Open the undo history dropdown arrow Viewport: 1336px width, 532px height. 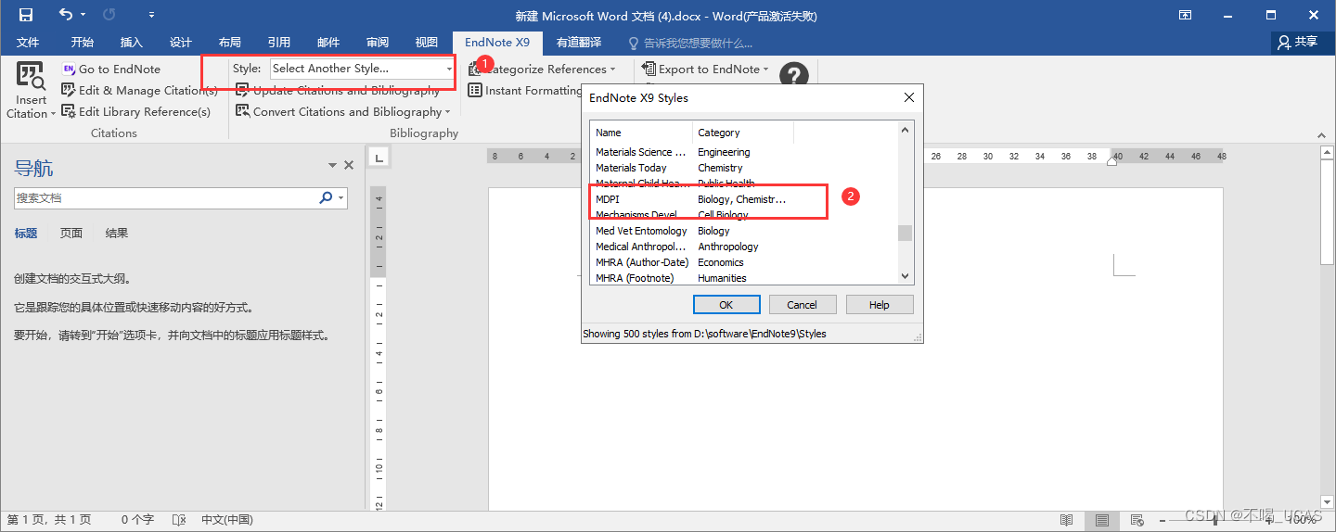[x=83, y=16]
